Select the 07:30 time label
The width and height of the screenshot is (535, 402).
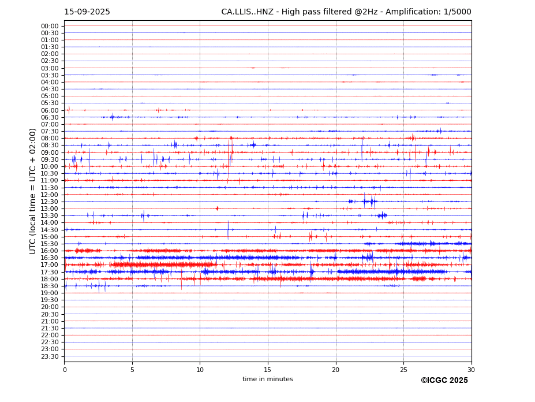click(x=50, y=131)
